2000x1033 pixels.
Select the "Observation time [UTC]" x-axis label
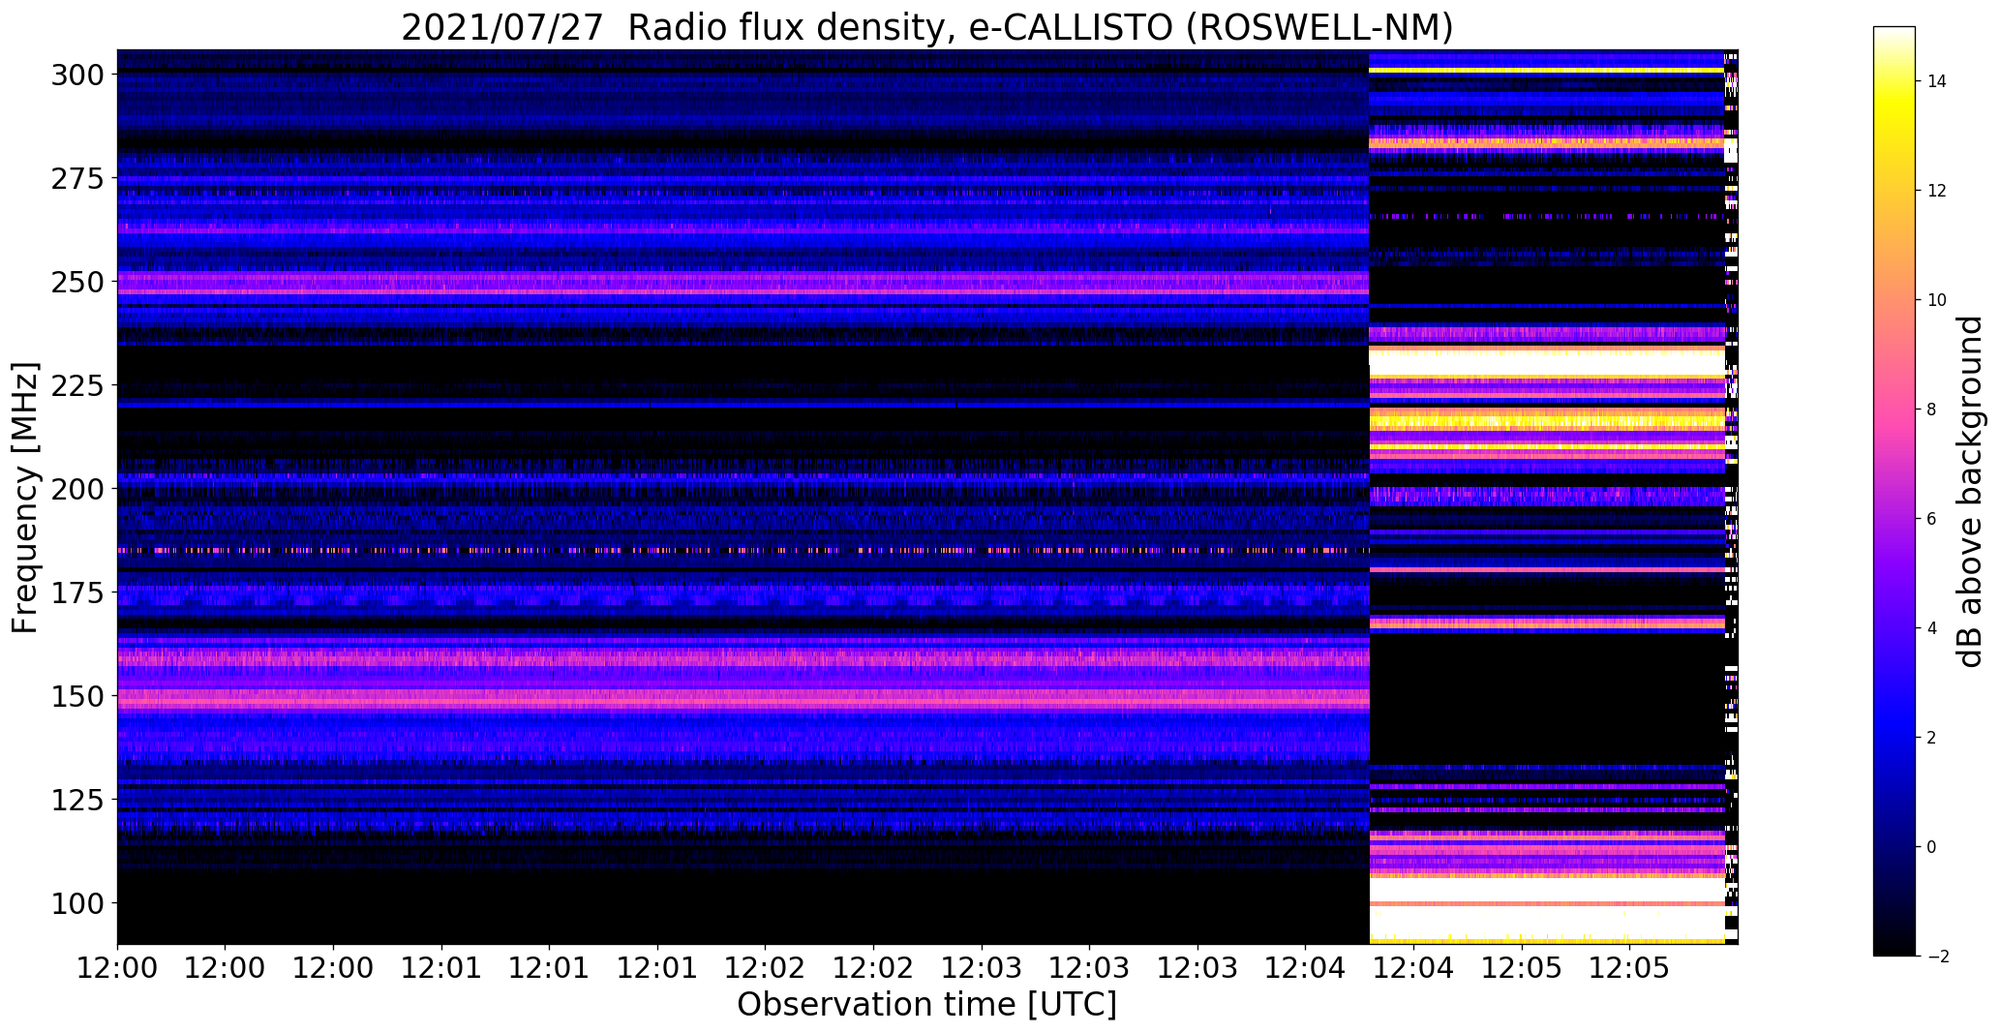(x=926, y=1005)
